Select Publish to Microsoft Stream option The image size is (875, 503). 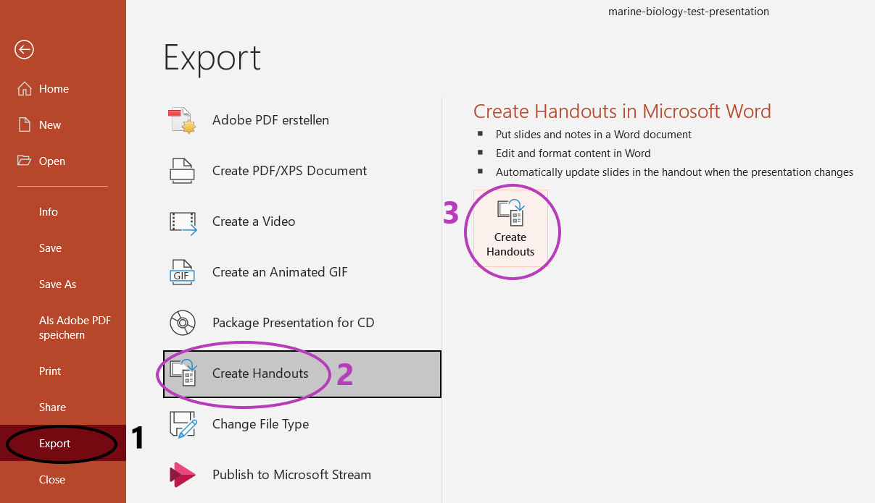302,475
